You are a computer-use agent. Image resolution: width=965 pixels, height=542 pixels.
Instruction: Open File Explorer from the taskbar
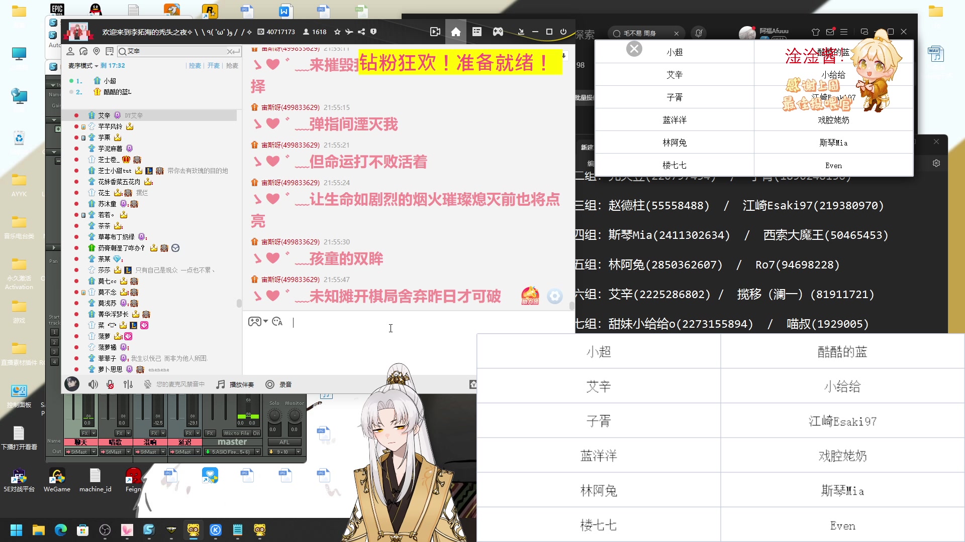pos(39,530)
